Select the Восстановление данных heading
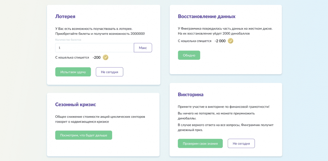The image size is (328, 161). (x=207, y=16)
